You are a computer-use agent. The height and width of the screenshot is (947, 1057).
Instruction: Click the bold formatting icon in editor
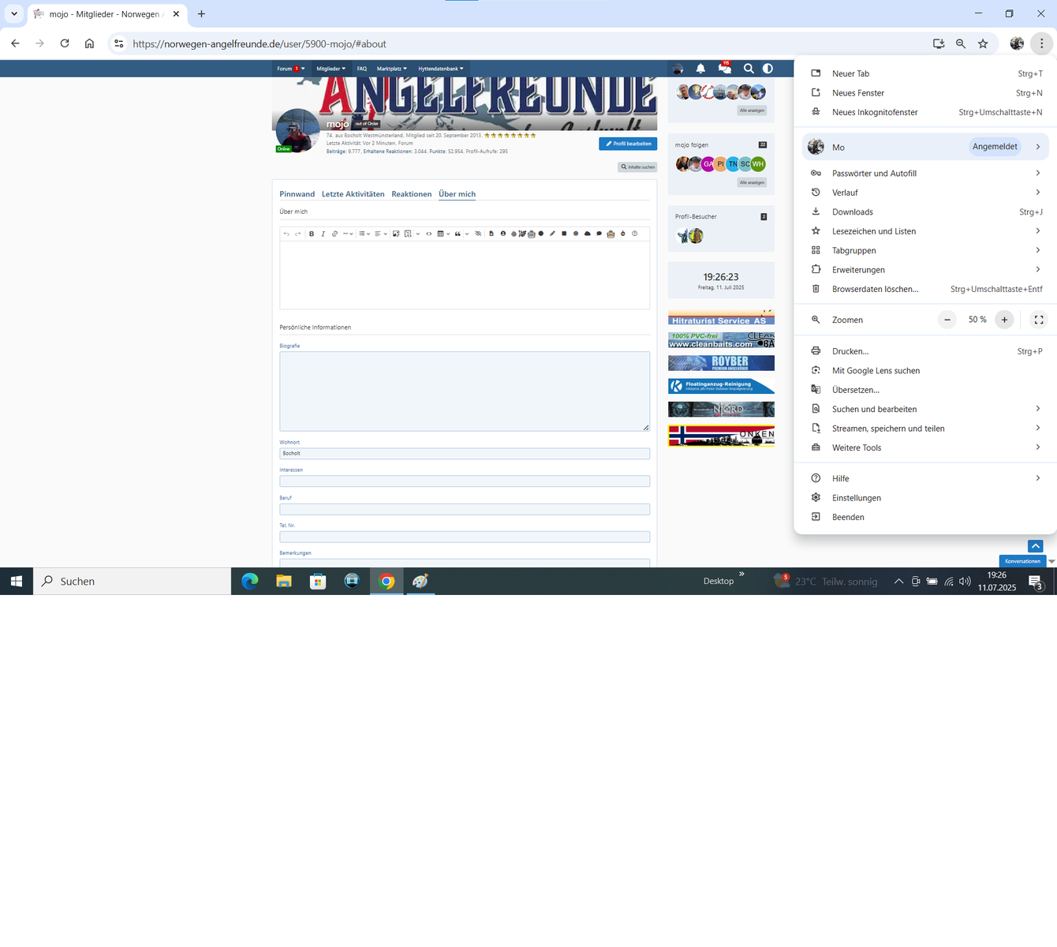tap(312, 234)
